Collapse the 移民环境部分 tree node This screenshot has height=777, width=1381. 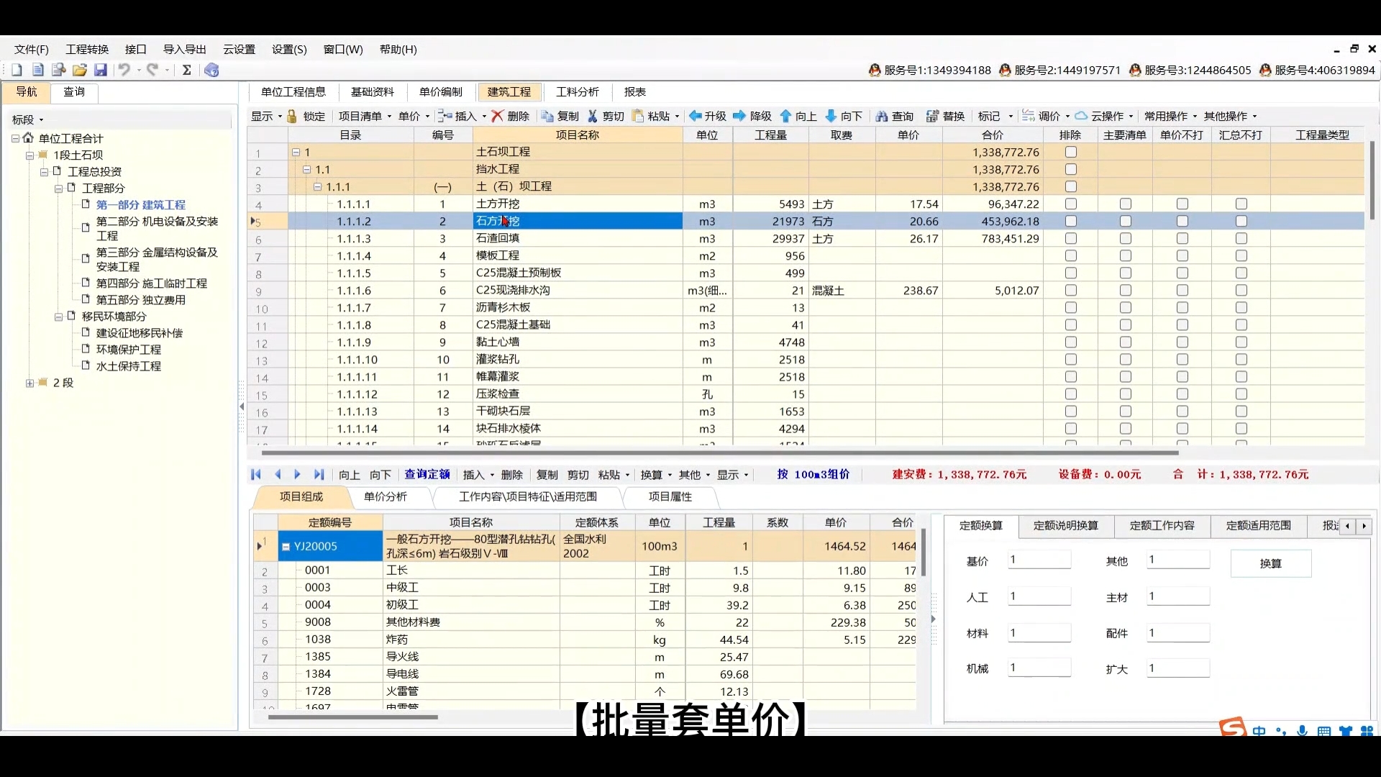58,317
